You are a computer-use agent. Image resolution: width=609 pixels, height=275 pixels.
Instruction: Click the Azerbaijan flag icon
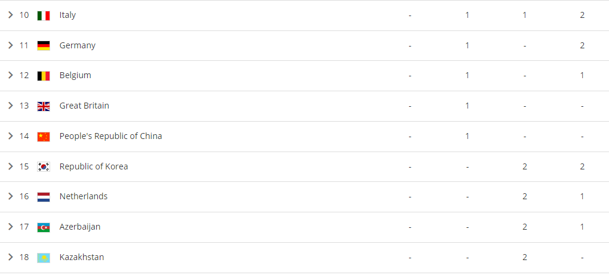(x=44, y=227)
